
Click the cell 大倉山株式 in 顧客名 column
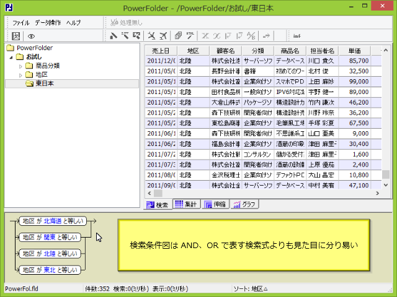(x=226, y=102)
